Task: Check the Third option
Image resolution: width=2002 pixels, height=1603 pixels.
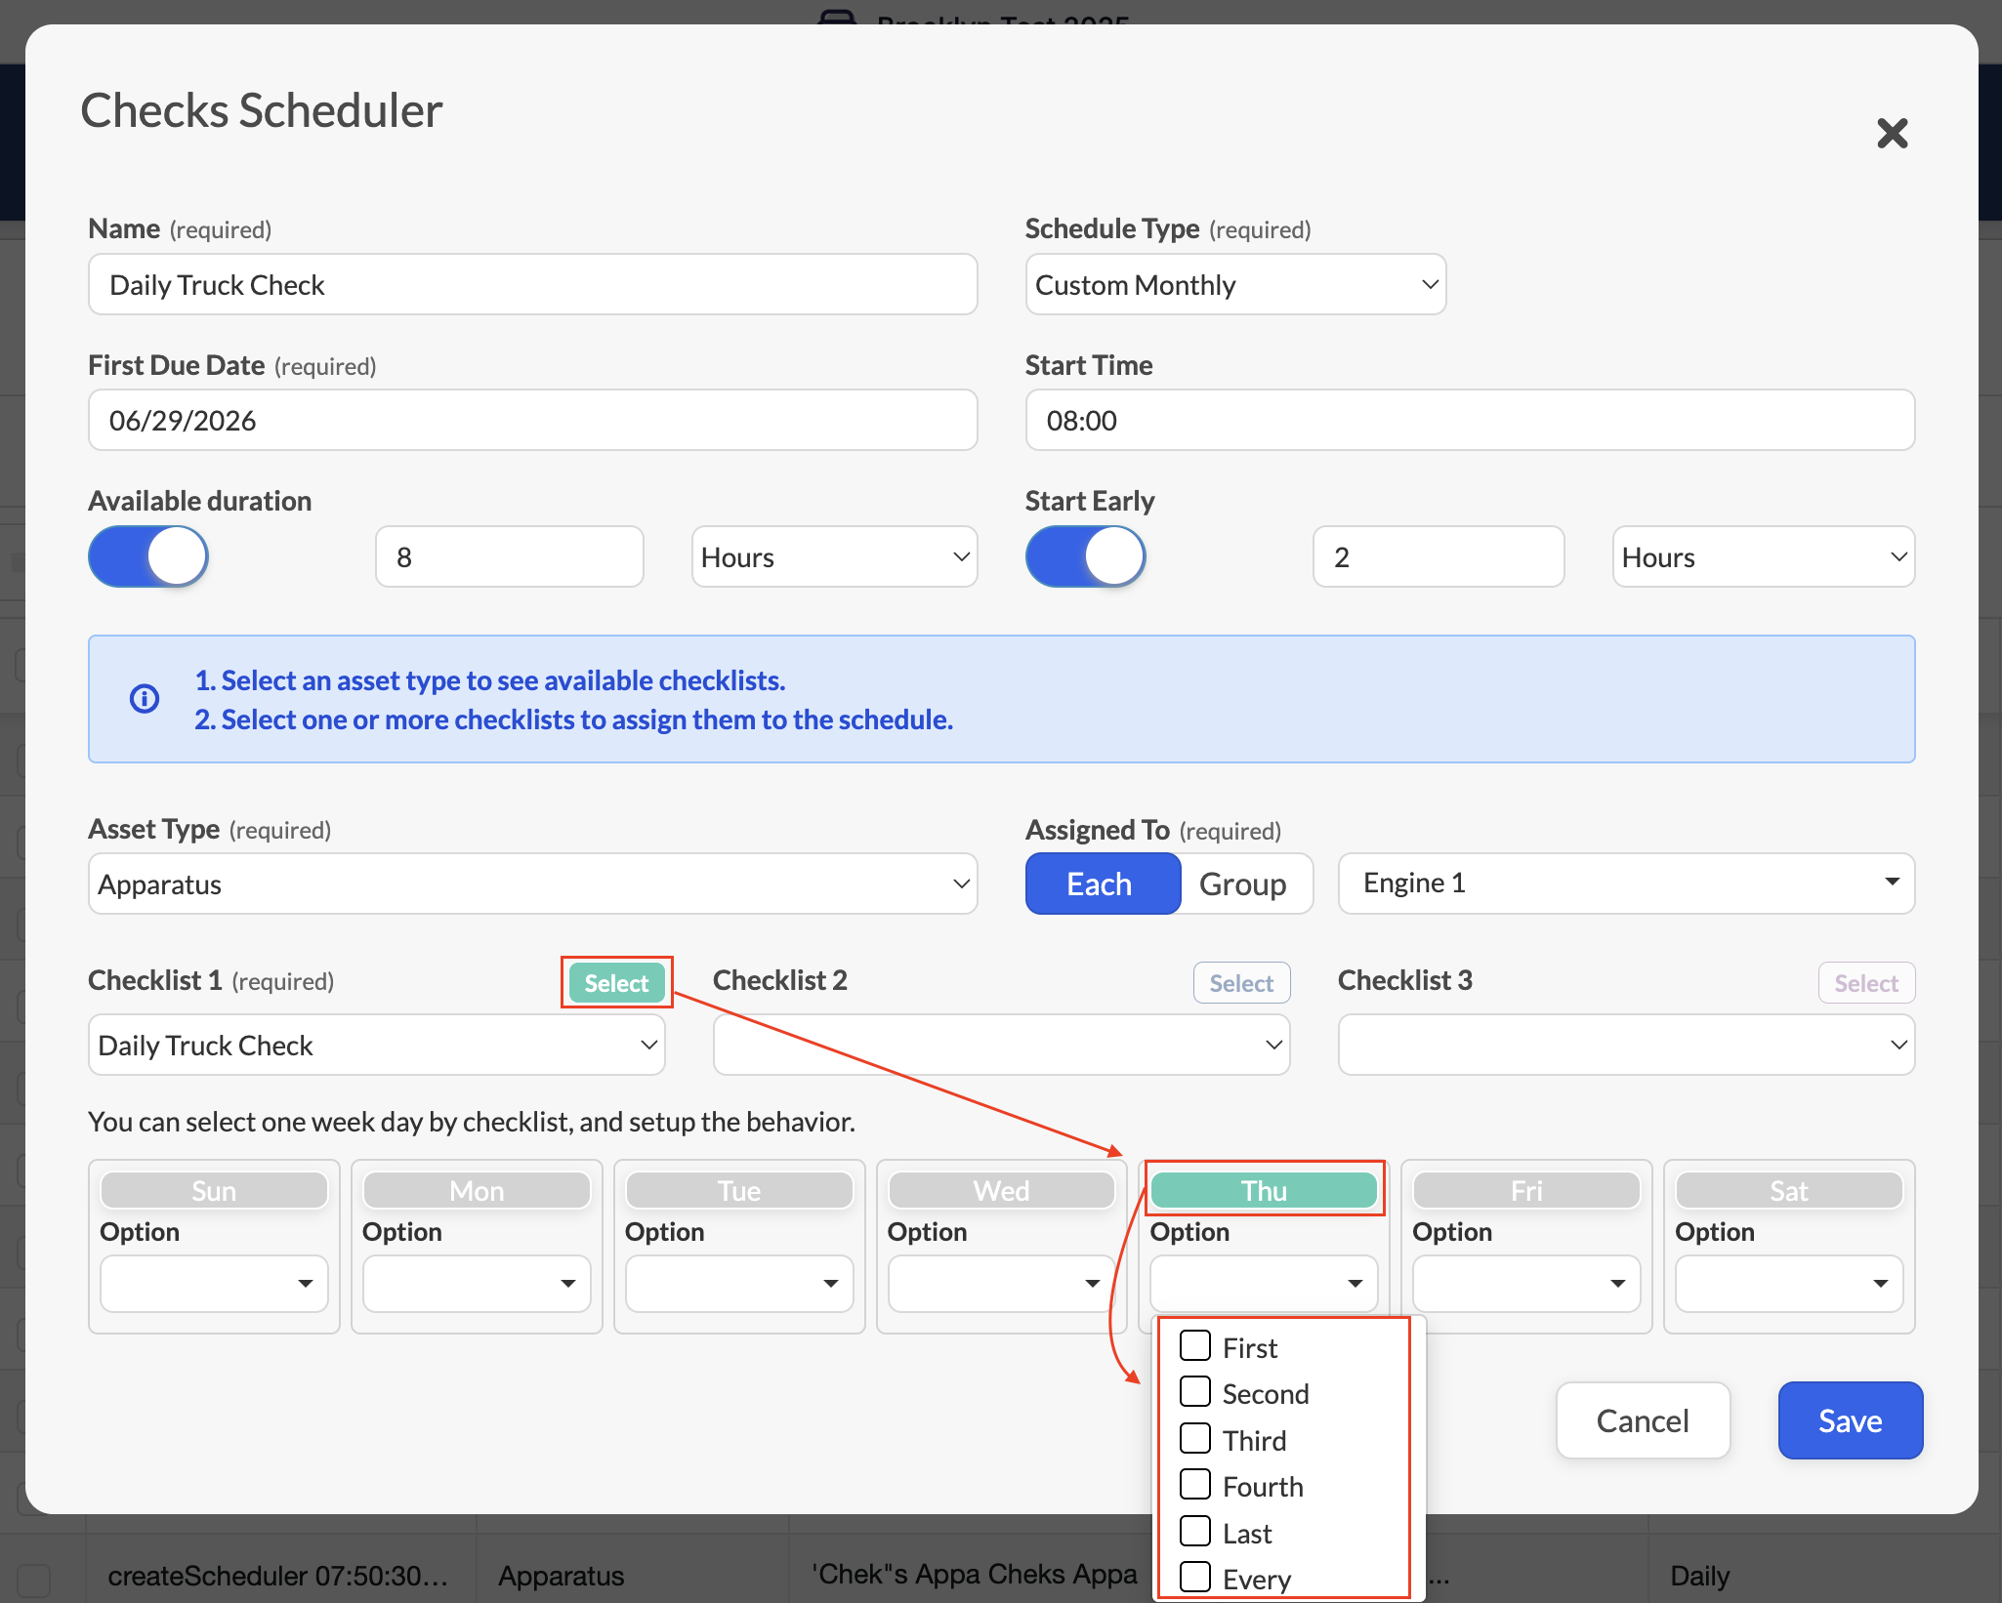Action: coord(1195,1439)
